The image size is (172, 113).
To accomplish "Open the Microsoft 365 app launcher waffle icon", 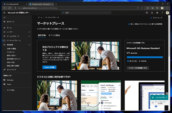I will (x=4, y=13).
